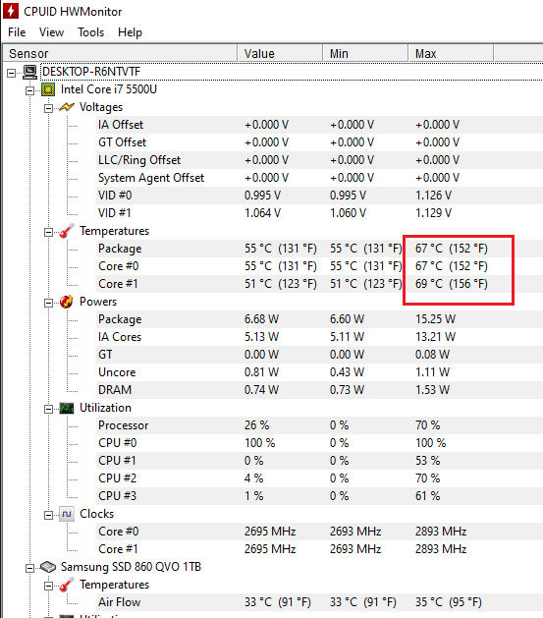Click the Samsung SSD 860 QVO drive icon
543x618 pixels.
[48, 567]
